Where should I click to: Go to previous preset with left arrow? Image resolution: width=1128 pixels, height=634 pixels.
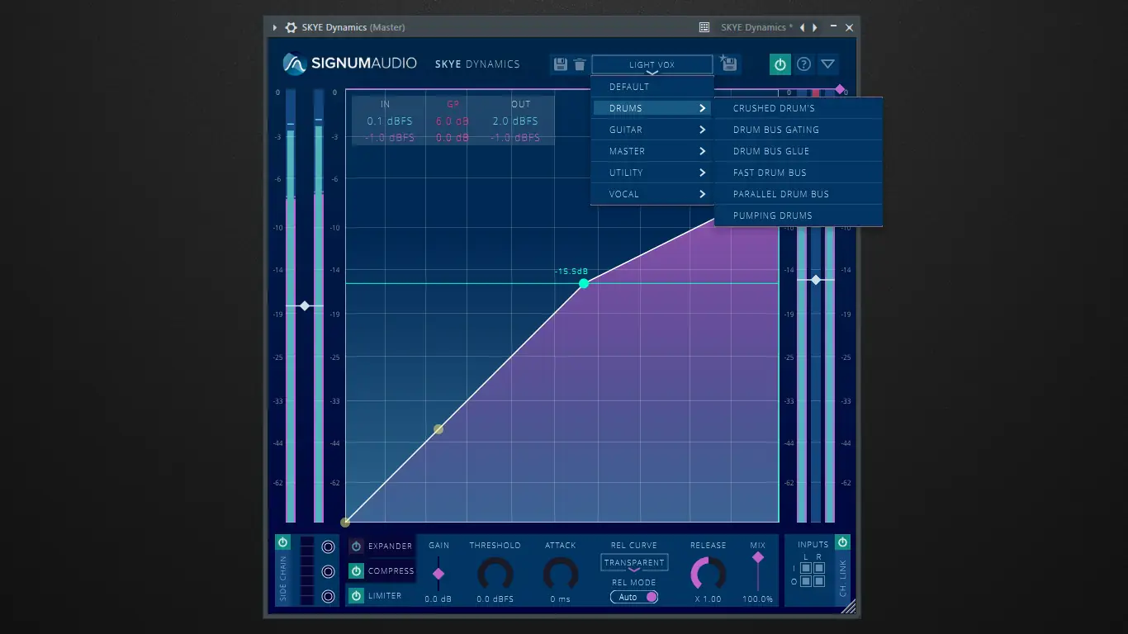point(802,27)
